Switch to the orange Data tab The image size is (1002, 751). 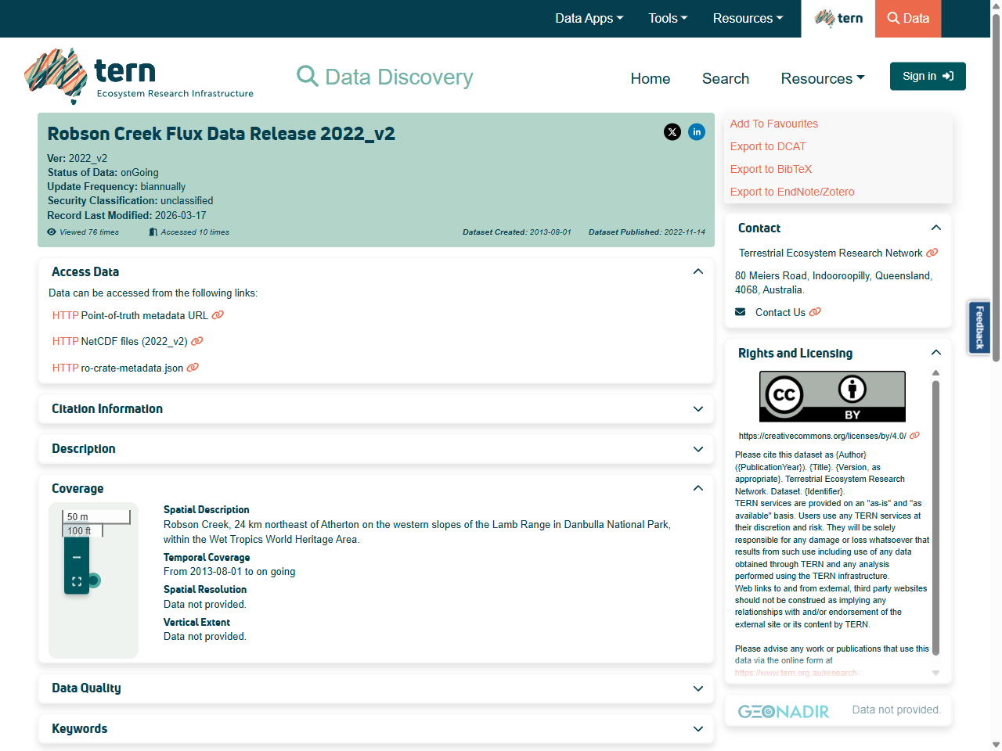point(908,19)
